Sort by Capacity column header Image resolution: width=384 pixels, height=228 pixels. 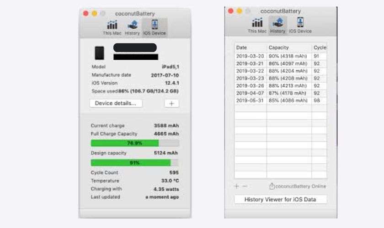point(289,47)
